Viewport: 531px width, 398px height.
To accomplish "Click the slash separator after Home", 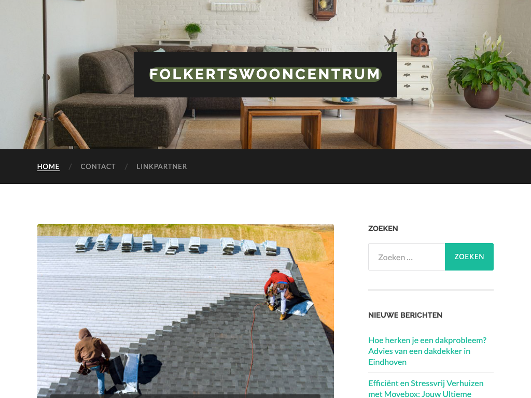I will (70, 166).
